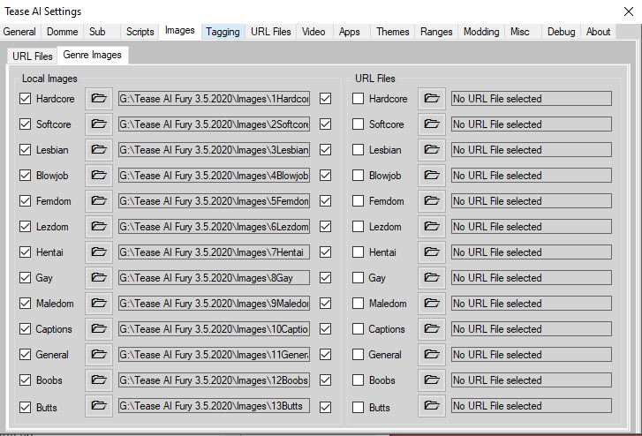Screen dimensions: 642x436
Task: Open the Video settings tab
Action: pos(313,32)
